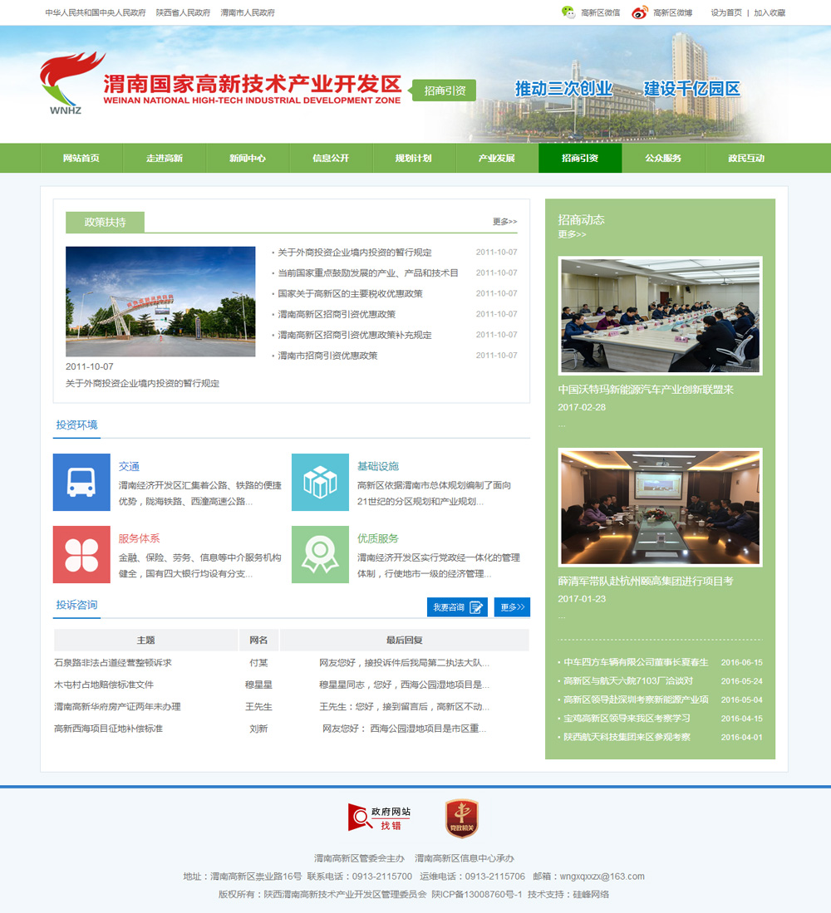This screenshot has width=831, height=913.
Task: Open 政策扶持 更多>> link
Action: [x=504, y=222]
